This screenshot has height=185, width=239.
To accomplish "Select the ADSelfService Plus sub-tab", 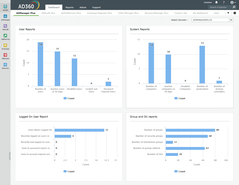I will click(x=71, y=13).
